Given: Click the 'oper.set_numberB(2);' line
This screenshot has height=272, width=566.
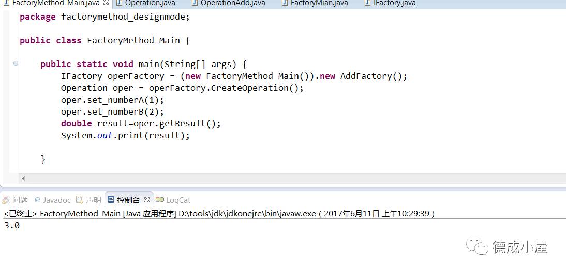Looking at the screenshot, I should pyautogui.click(x=112, y=112).
